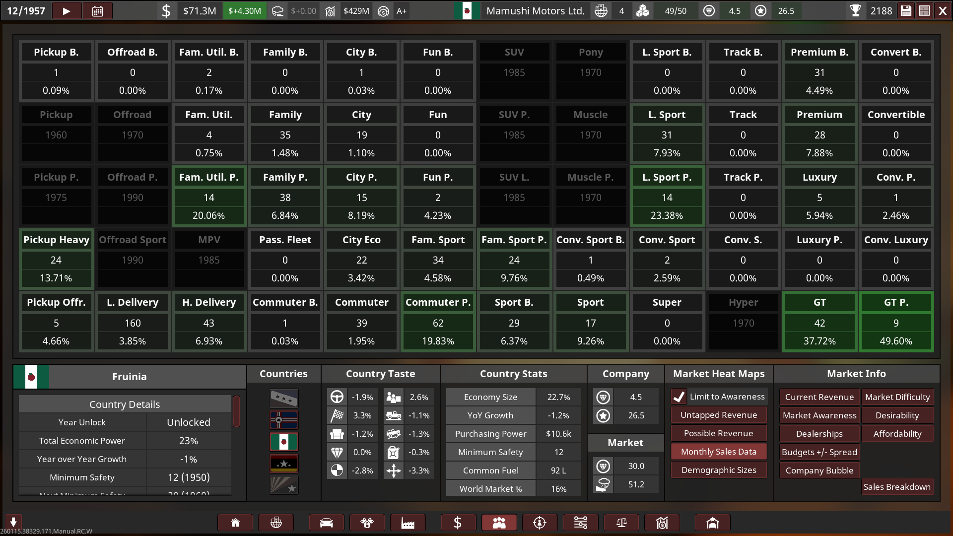Select Untapped Revenue heat map option

pyautogui.click(x=718, y=415)
